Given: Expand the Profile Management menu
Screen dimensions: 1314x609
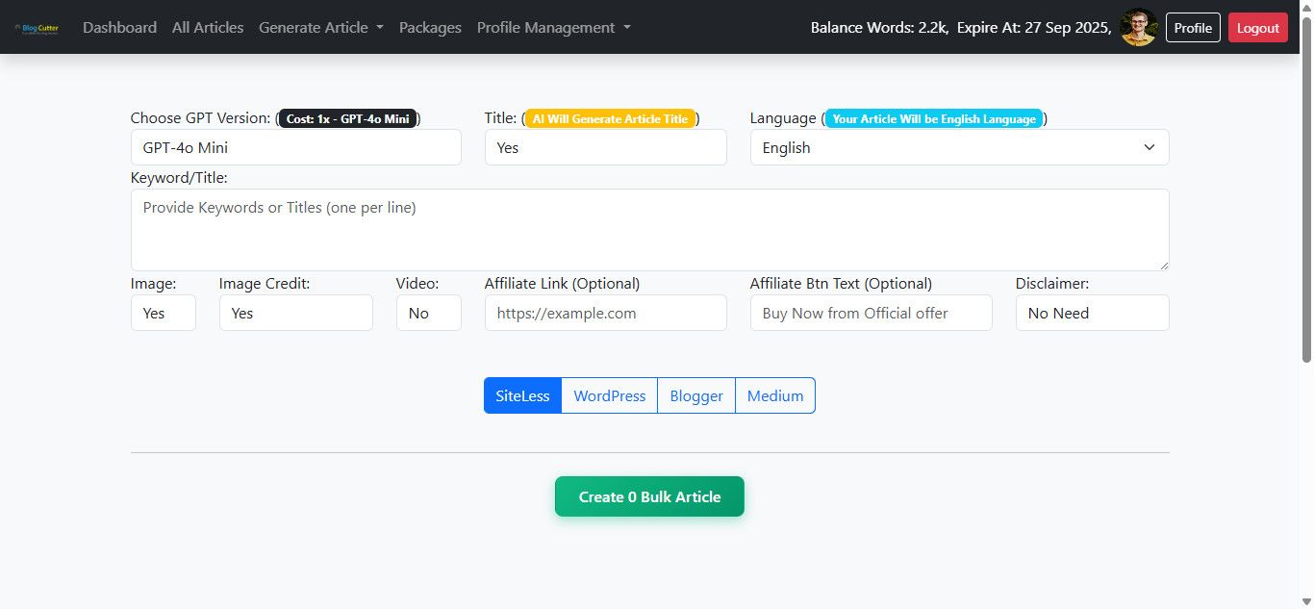Looking at the screenshot, I should click(x=553, y=28).
